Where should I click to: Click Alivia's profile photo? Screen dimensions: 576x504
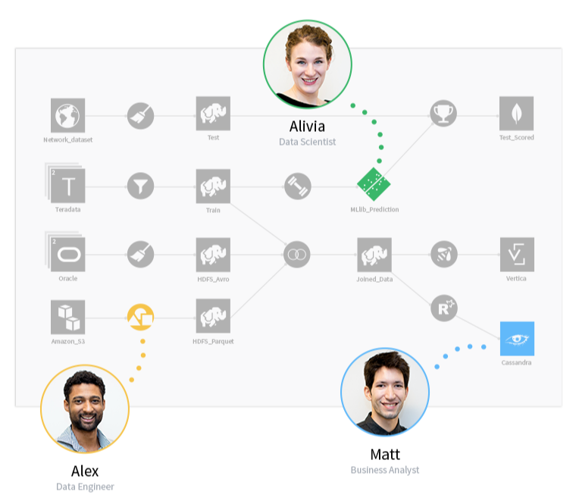click(x=308, y=64)
